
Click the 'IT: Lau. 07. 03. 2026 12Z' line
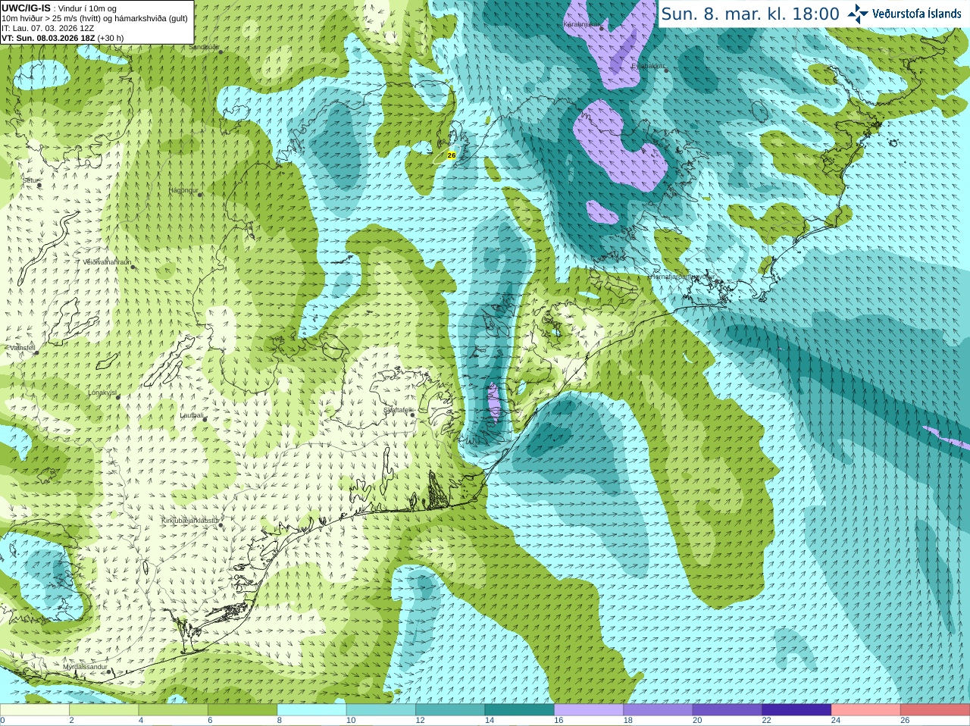pyautogui.click(x=48, y=28)
